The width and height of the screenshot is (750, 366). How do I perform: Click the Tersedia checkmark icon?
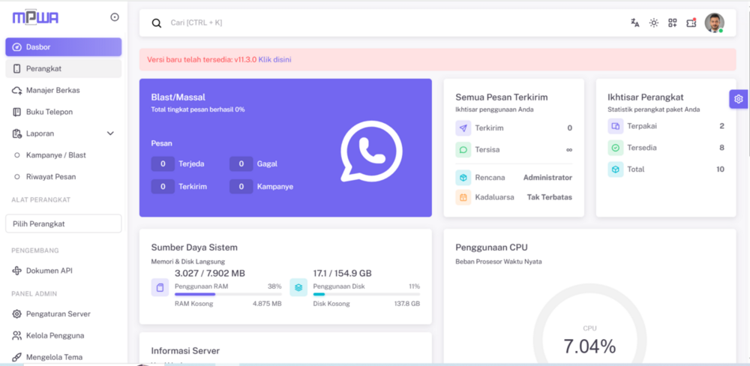click(x=616, y=148)
